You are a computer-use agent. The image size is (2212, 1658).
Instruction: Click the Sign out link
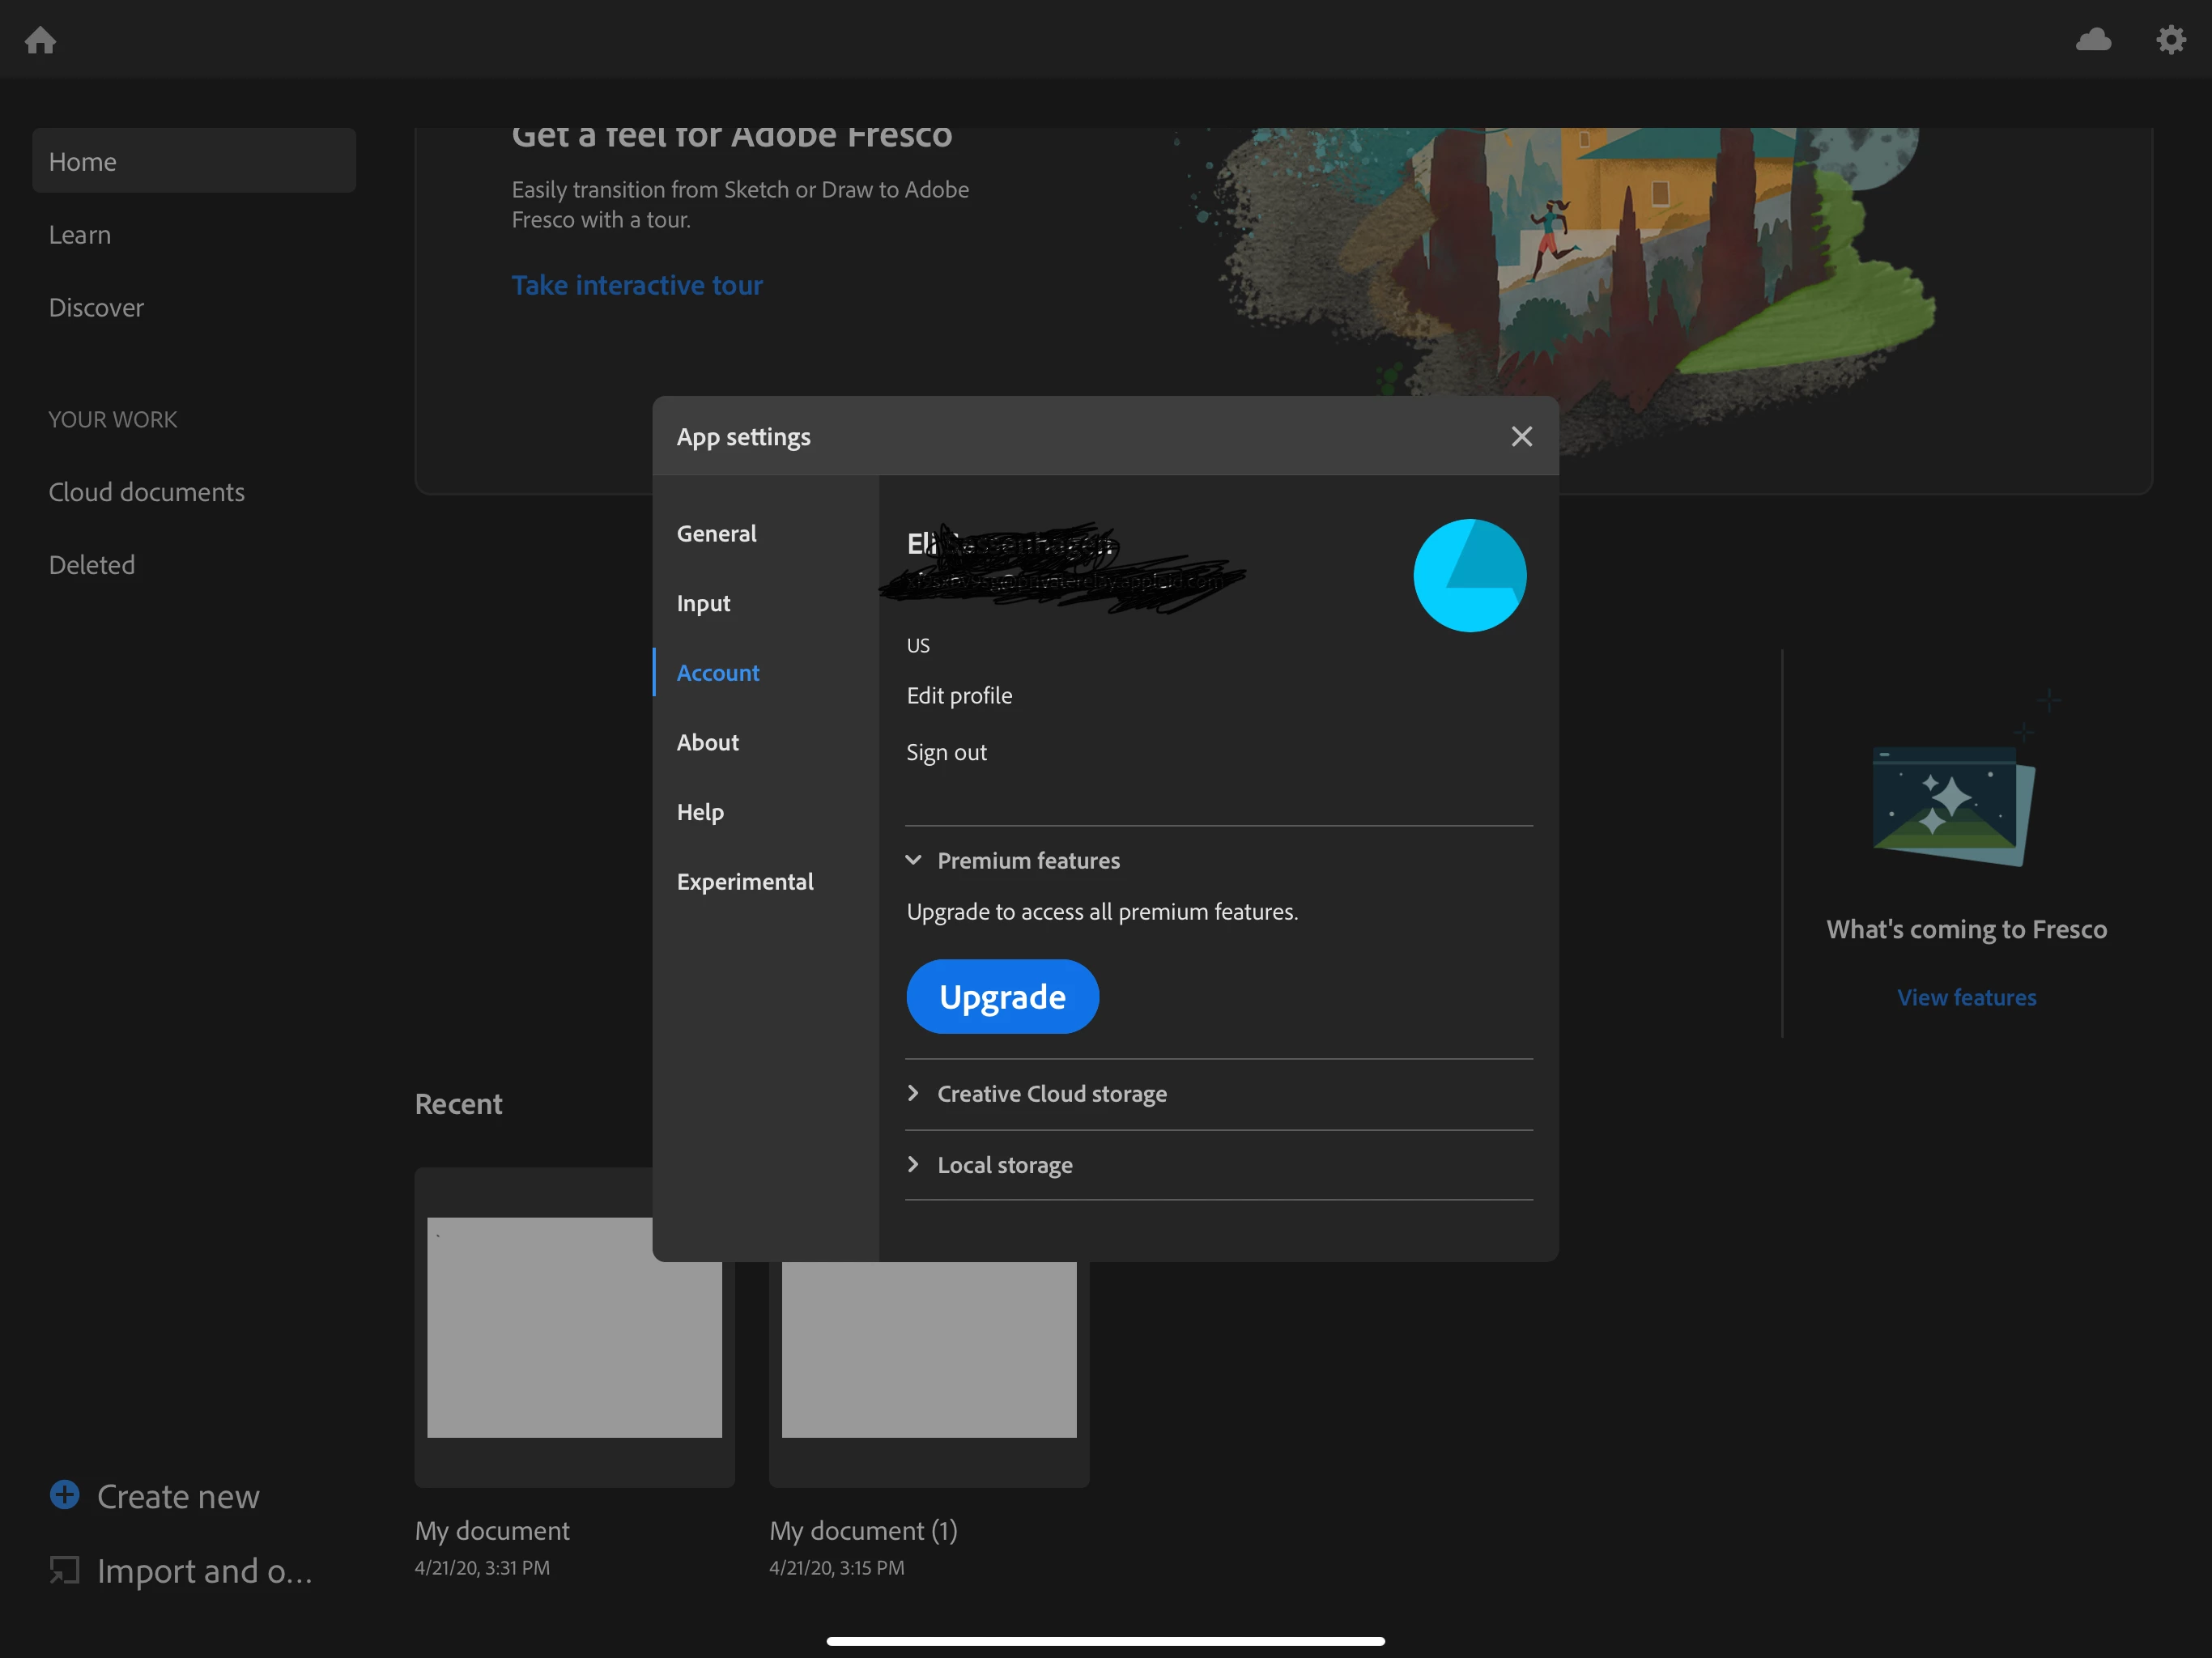(946, 752)
